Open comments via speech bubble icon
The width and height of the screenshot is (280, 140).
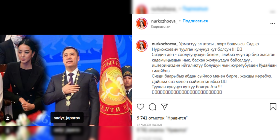tap(152, 107)
